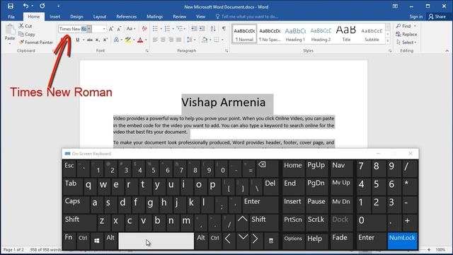Decrease paragraph indent
The height and width of the screenshot is (255, 453).
pyautogui.click(x=194, y=28)
